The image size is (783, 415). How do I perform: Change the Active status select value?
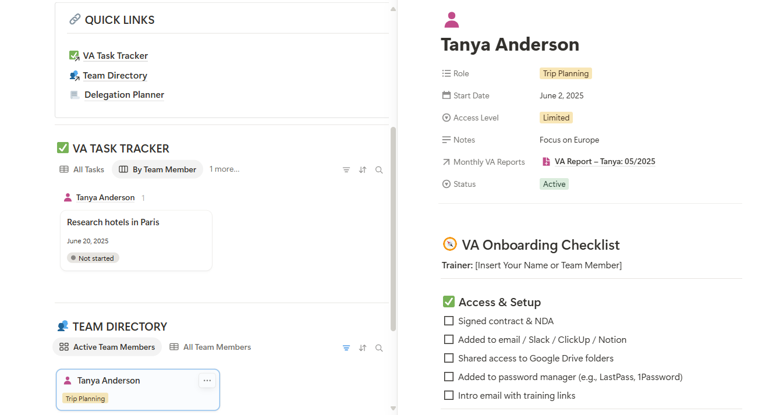[554, 184]
